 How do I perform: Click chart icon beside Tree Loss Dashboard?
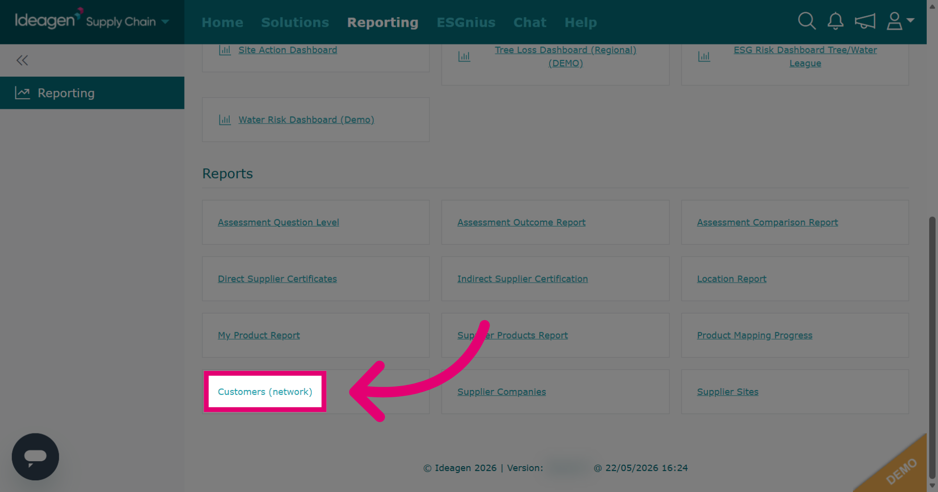point(464,57)
